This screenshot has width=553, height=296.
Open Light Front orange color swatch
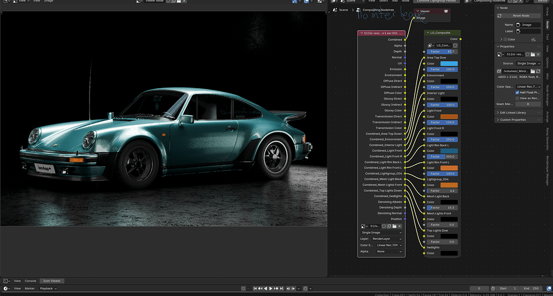click(449, 117)
